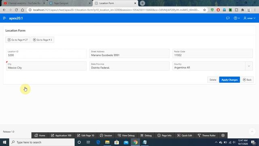Open Microsoft Store from taskbar
Screen dimensions: 259x146
[117, 142]
